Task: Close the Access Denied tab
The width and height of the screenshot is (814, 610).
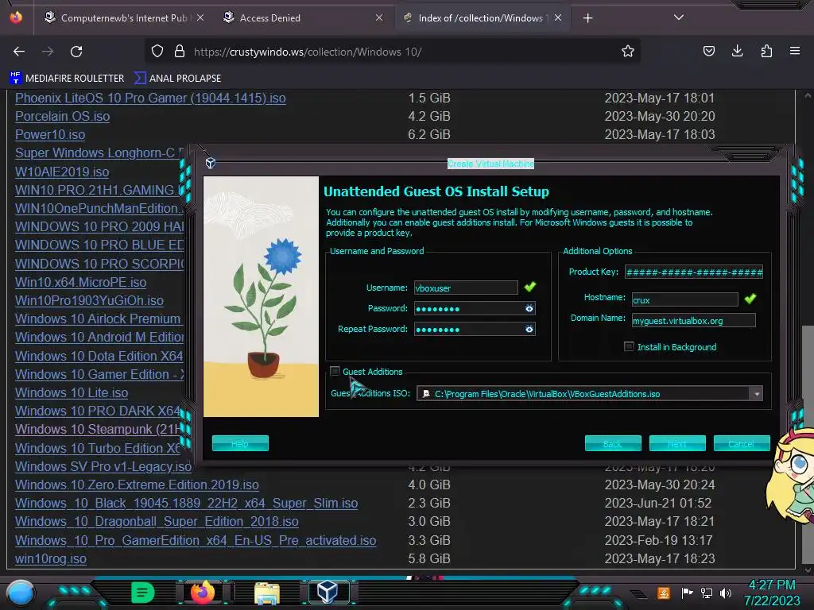Action: 379,17
